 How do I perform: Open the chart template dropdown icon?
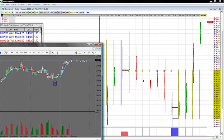6,53
